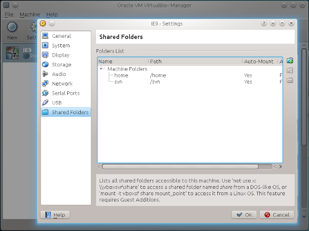Click Yes auto-mount value for svn
This screenshot has height=231, width=309.
[248, 82]
